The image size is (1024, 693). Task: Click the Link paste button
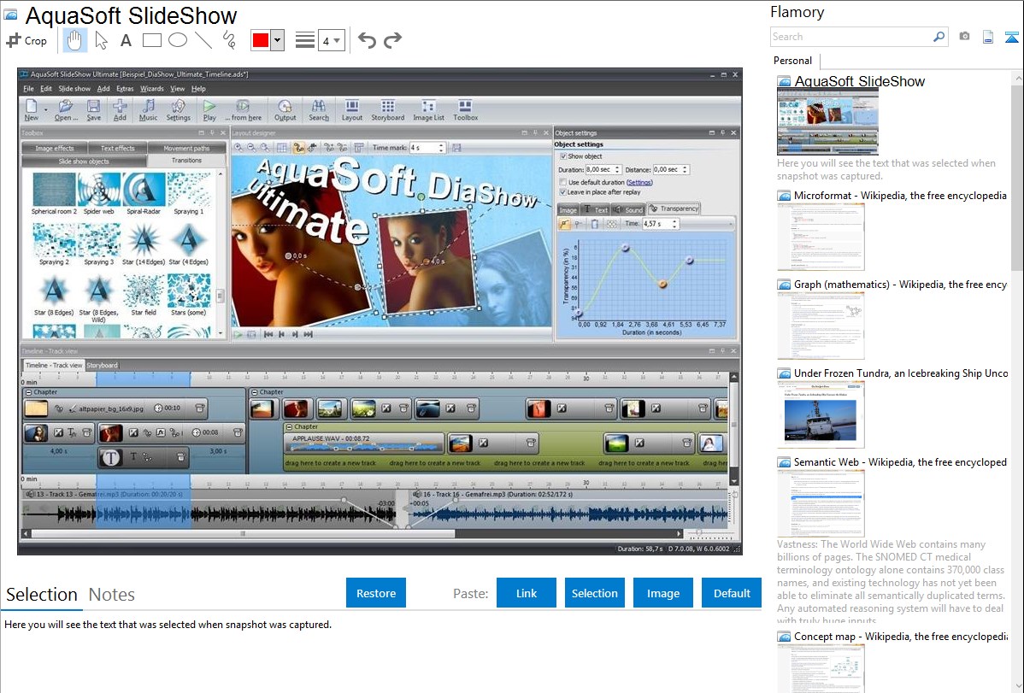(x=527, y=593)
